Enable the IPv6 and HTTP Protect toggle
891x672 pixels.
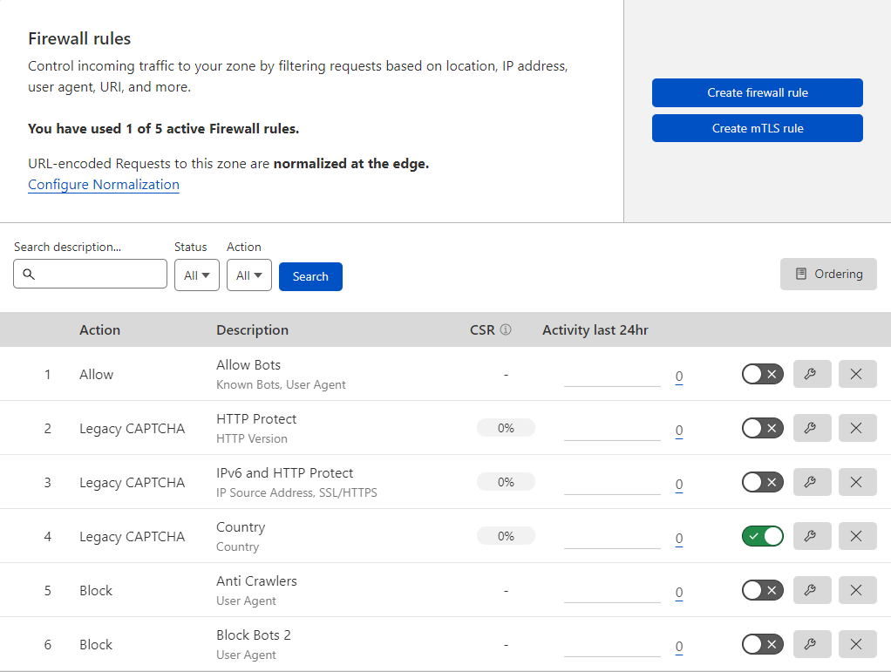pos(763,482)
